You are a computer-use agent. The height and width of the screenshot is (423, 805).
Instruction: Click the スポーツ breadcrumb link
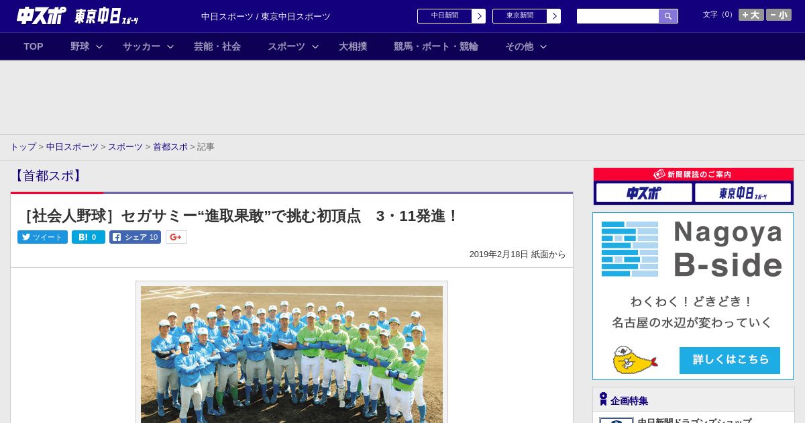pos(125,146)
